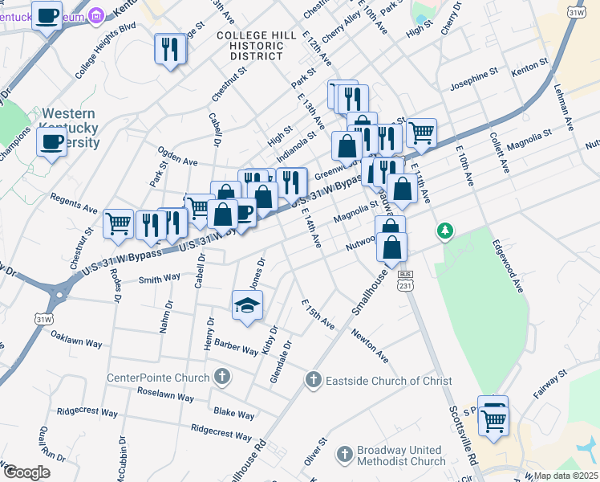This screenshot has width=600, height=482.
Task: Click the 31W highway shield near Oaklawn Way
Action: click(x=43, y=319)
